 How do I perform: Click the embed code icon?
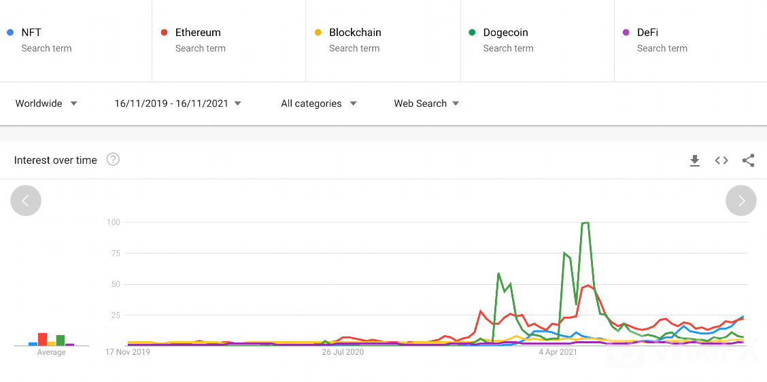721,160
